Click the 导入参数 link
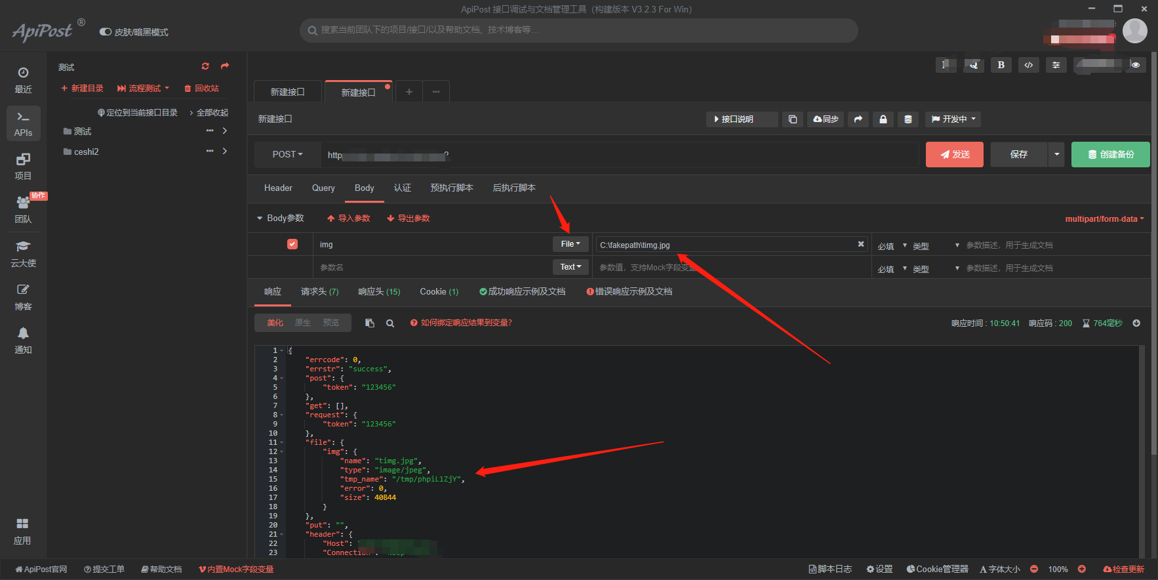 click(x=349, y=218)
